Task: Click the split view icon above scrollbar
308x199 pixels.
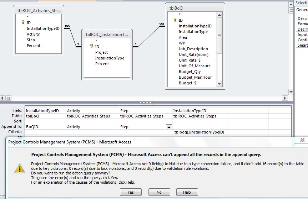Action: click(291, 10)
